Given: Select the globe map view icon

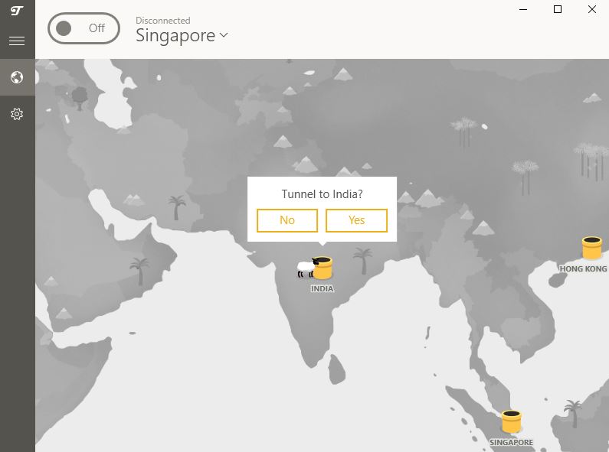Looking at the screenshot, I should pyautogui.click(x=17, y=77).
